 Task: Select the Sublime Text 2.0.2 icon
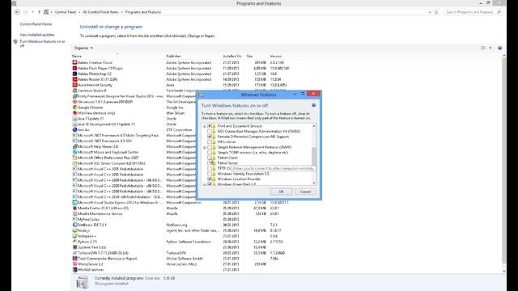74,247
